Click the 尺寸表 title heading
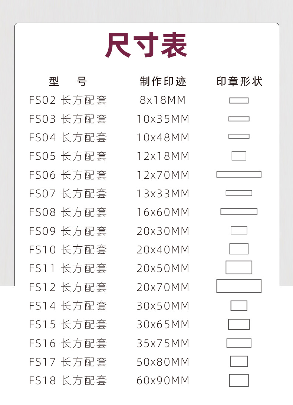 pyautogui.click(x=146, y=46)
